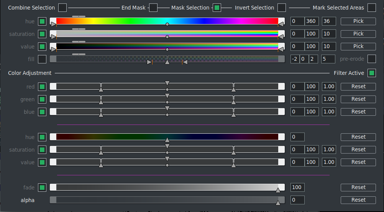Check the Invert Selection box
The height and width of the screenshot is (212, 384).
click(x=282, y=8)
